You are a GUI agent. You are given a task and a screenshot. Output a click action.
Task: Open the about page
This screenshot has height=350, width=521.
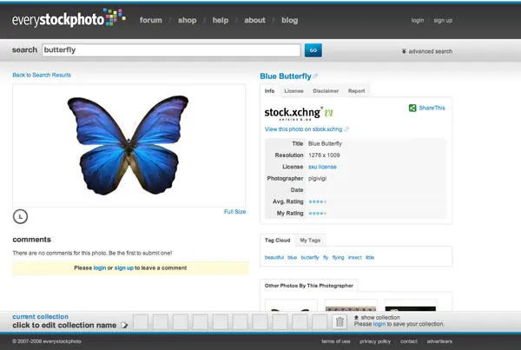(x=254, y=20)
